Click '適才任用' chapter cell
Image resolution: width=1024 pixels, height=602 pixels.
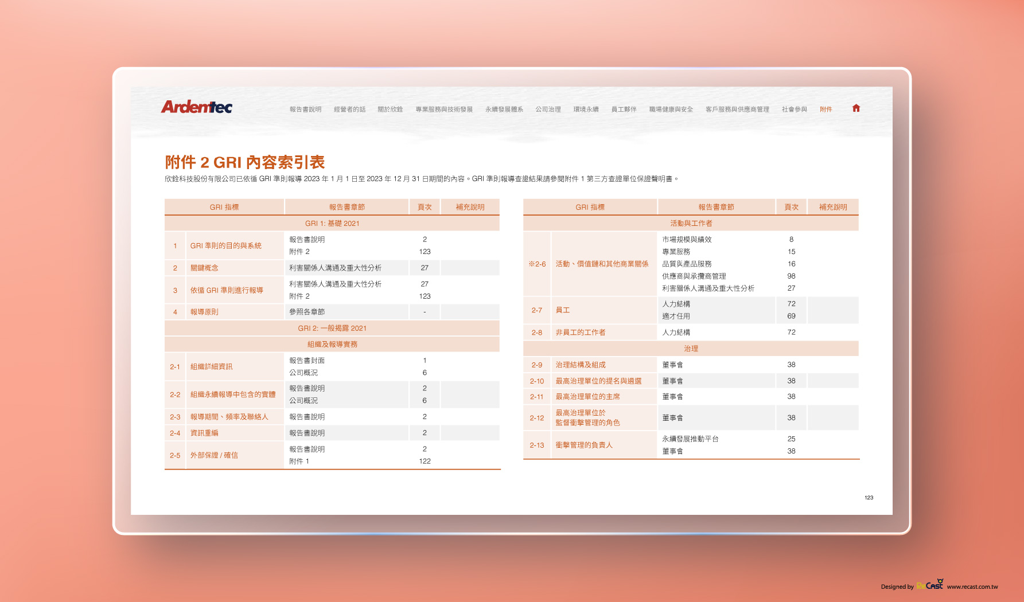coord(676,316)
